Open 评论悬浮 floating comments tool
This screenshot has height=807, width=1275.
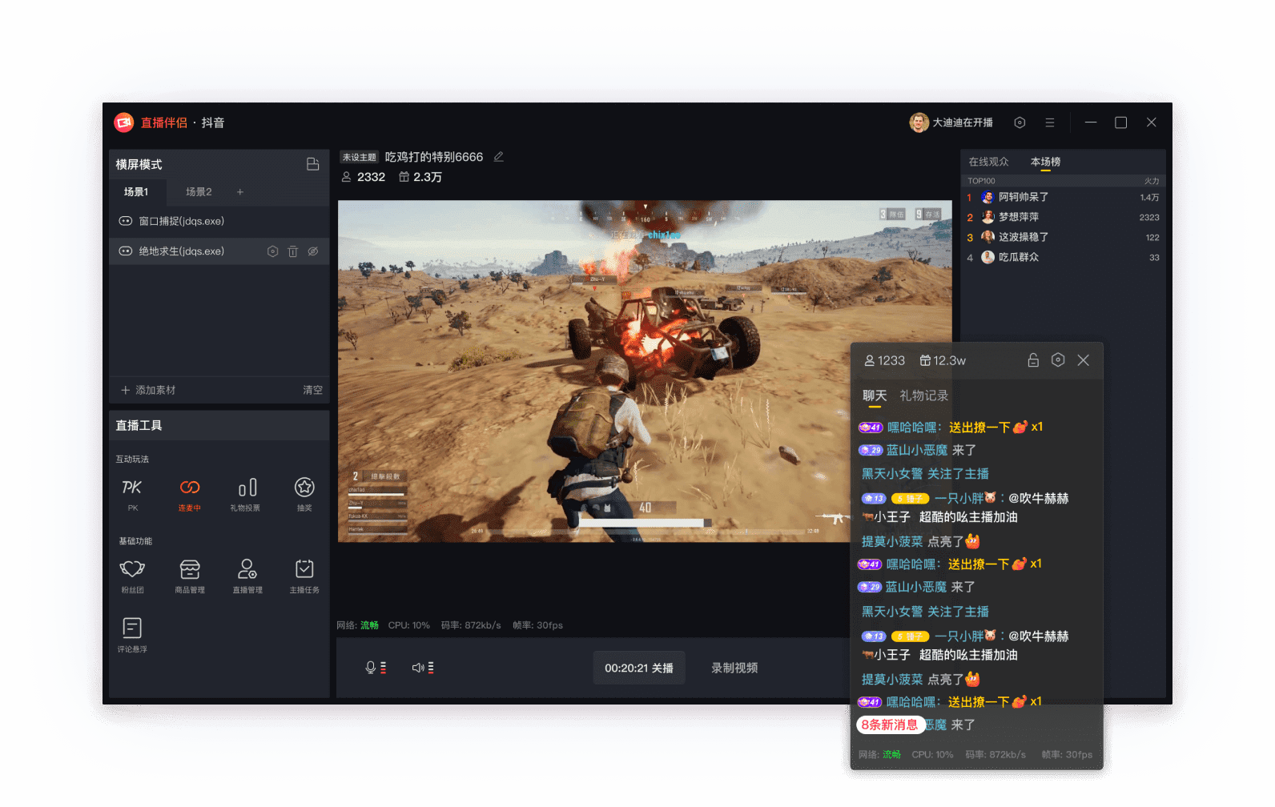132,635
